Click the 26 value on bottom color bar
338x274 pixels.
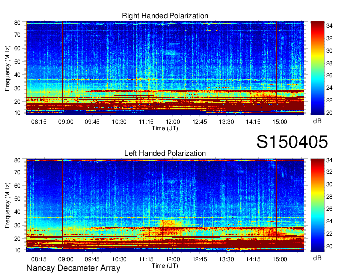329,209
